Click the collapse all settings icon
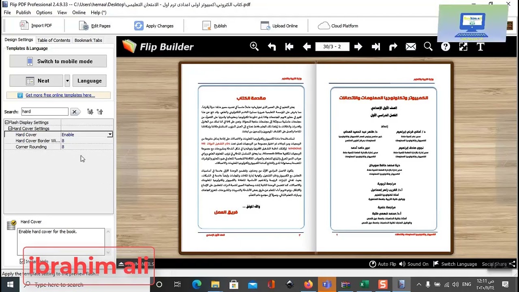519x292 pixels. [100, 112]
